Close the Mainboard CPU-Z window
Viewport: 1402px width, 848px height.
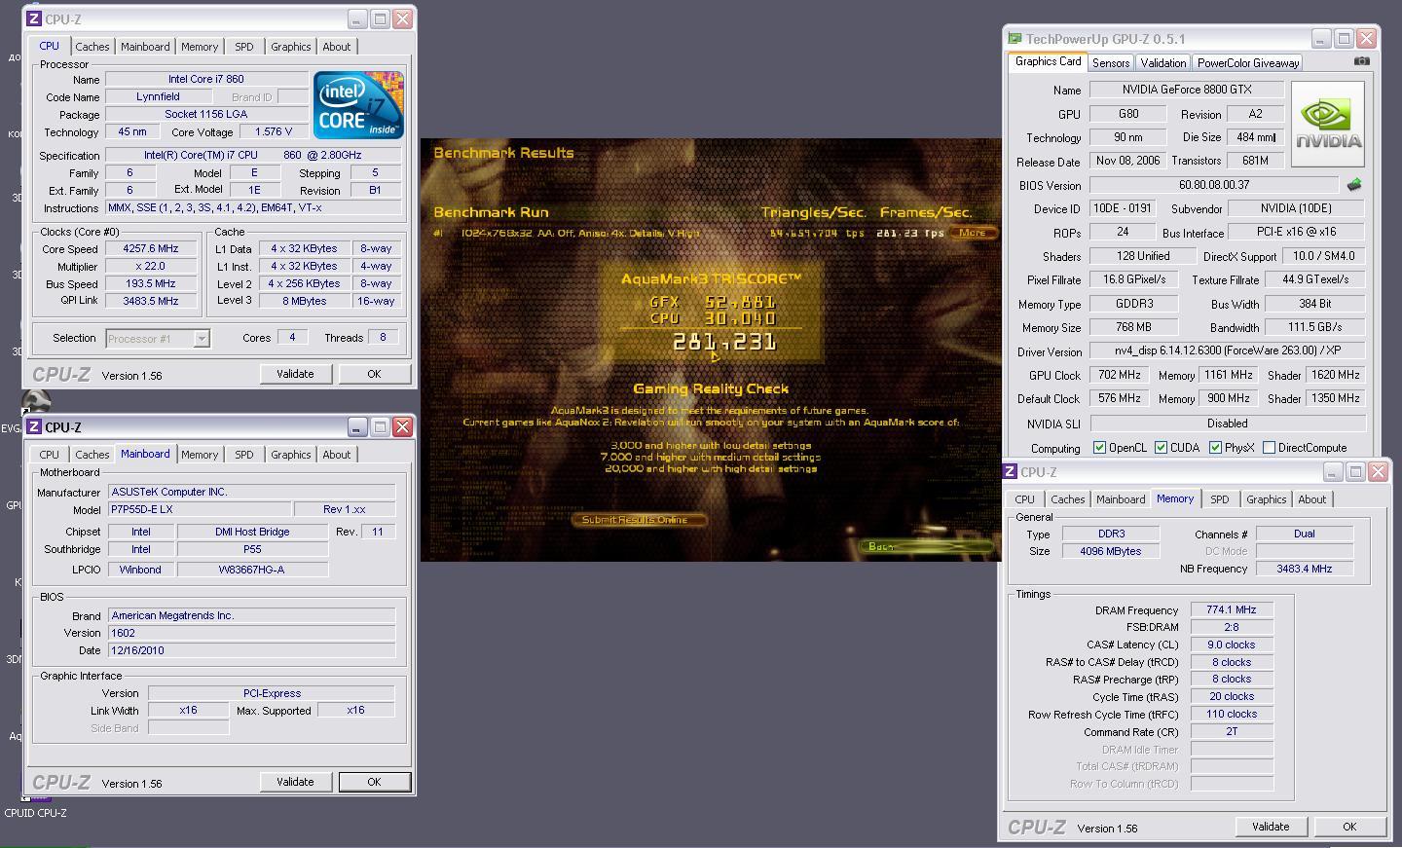(403, 426)
